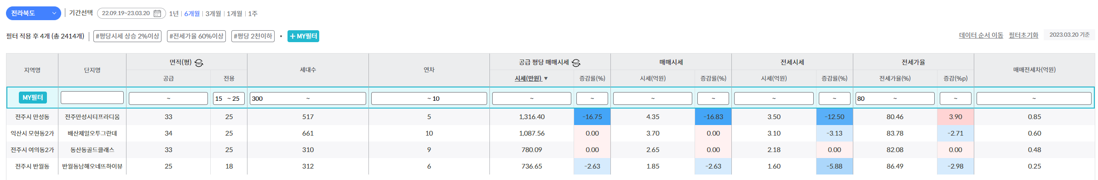This screenshot has height=180, width=1098.
Task: Select the 1년 period tab
Action: (173, 14)
